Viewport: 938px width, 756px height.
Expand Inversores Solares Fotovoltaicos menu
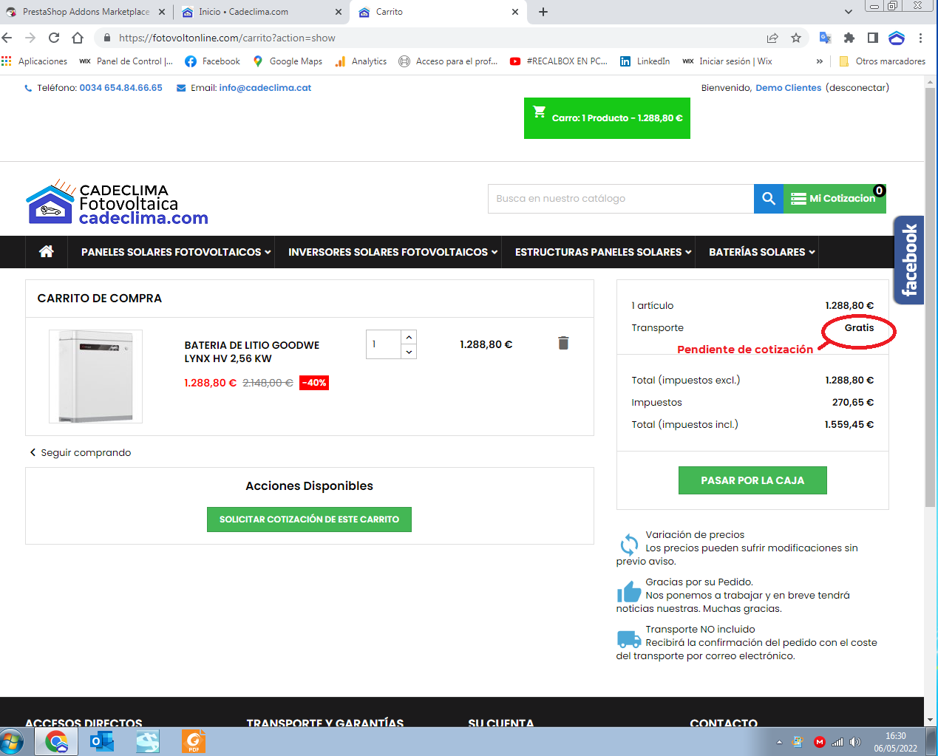point(392,252)
